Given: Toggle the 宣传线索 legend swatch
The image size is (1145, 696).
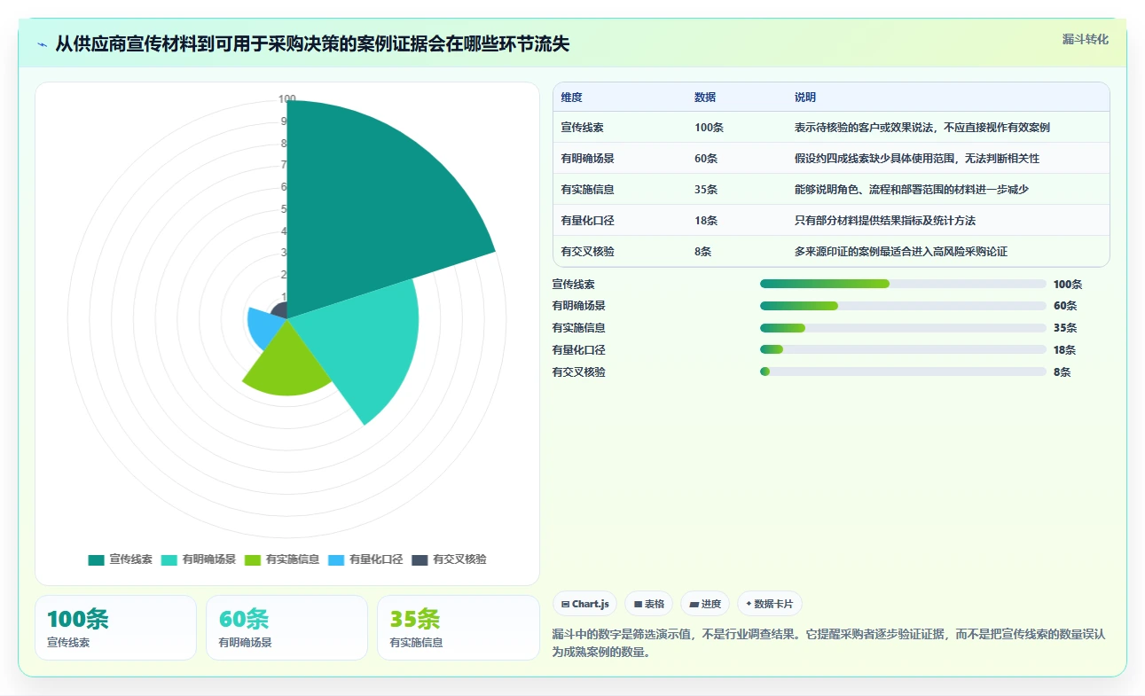Looking at the screenshot, I should [x=97, y=559].
